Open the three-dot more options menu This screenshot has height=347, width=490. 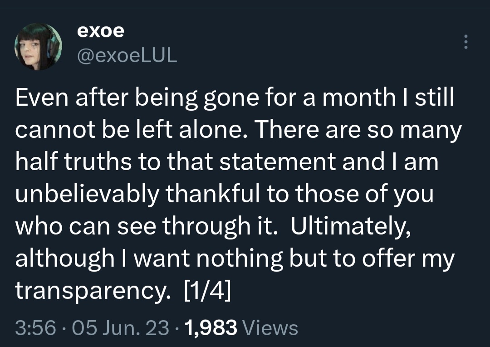tap(465, 42)
